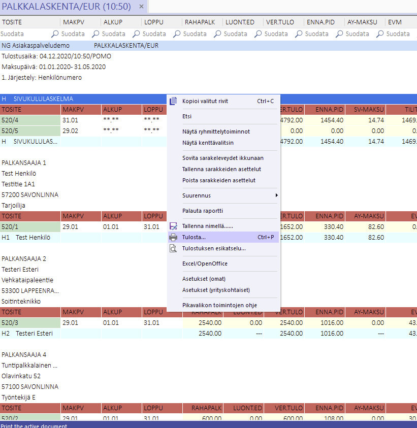The height and width of the screenshot is (428, 417).
Task: Close the PALKKALASKENTA/EUR tab
Action: click(x=142, y=7)
